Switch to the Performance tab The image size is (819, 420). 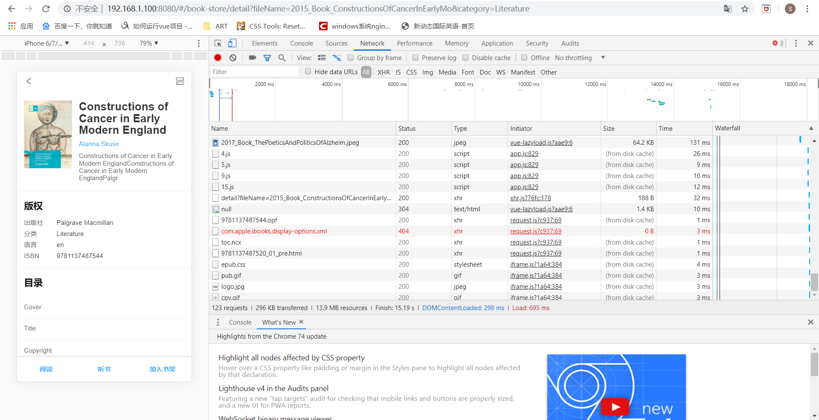(x=415, y=43)
